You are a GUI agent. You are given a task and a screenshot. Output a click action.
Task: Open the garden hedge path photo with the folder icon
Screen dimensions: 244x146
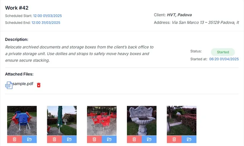(x=189, y=139)
